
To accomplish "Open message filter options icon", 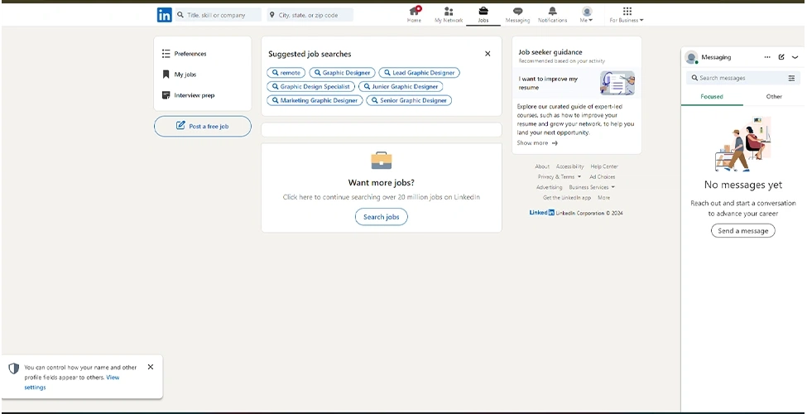I will (x=791, y=79).
